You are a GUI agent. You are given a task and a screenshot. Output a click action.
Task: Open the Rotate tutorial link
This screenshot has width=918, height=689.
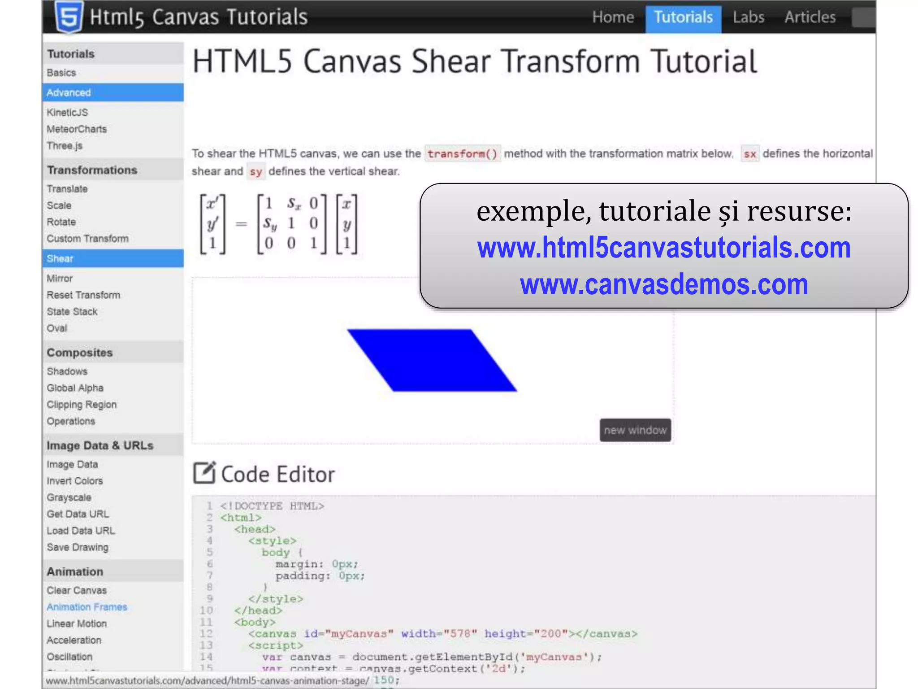(x=61, y=222)
